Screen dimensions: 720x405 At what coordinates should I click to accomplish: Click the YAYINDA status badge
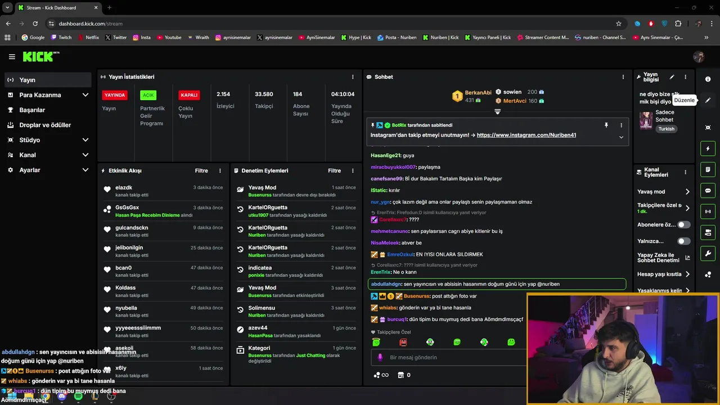[x=115, y=95]
